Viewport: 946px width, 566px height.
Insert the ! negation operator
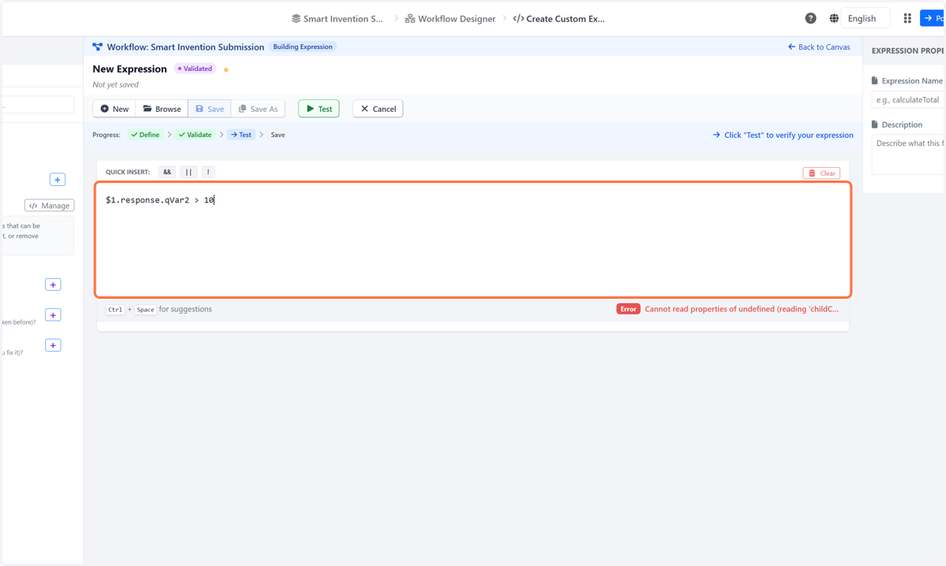[x=208, y=172]
